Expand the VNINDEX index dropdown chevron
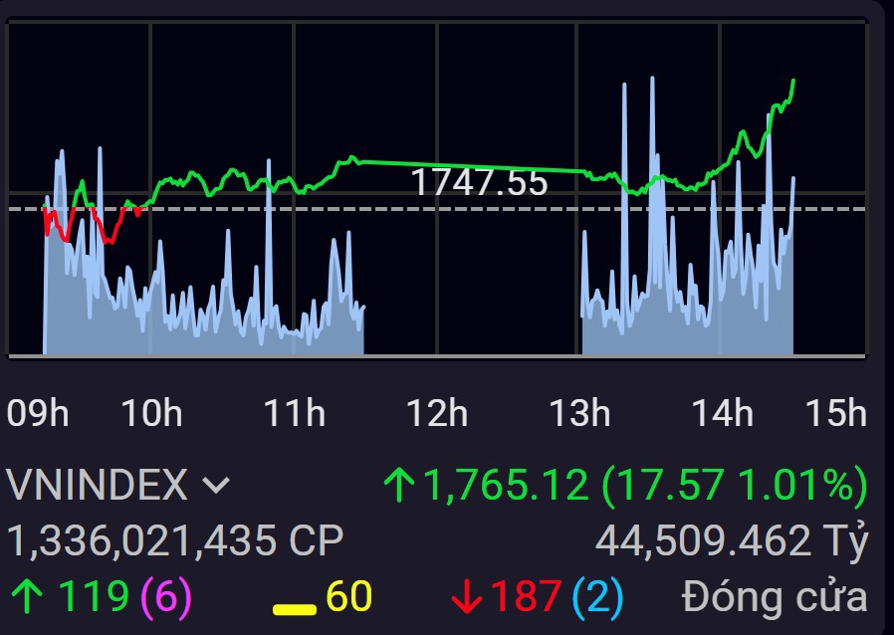Viewport: 894px width, 635px height. 216,487
